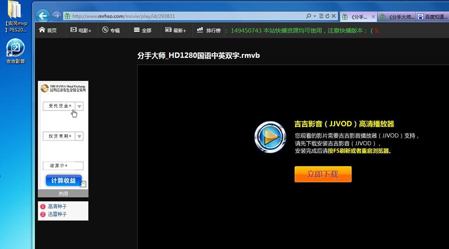
Task: Click the 立即下载 download button
Action: [323, 174]
